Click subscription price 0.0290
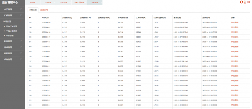Image resolution: width=252 pixels, height=109 pixels. [x=121, y=51]
